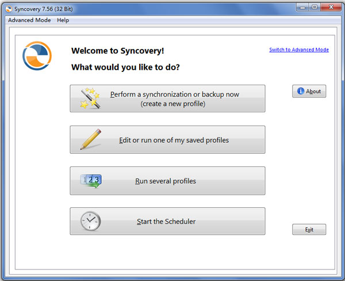Exit the Syncovery application
This screenshot has width=345, height=281.
point(309,229)
